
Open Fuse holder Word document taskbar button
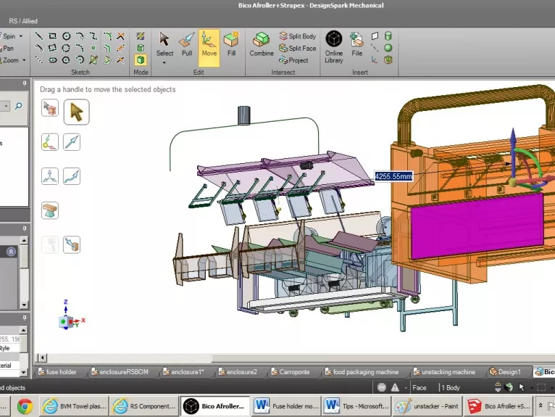tap(286, 406)
